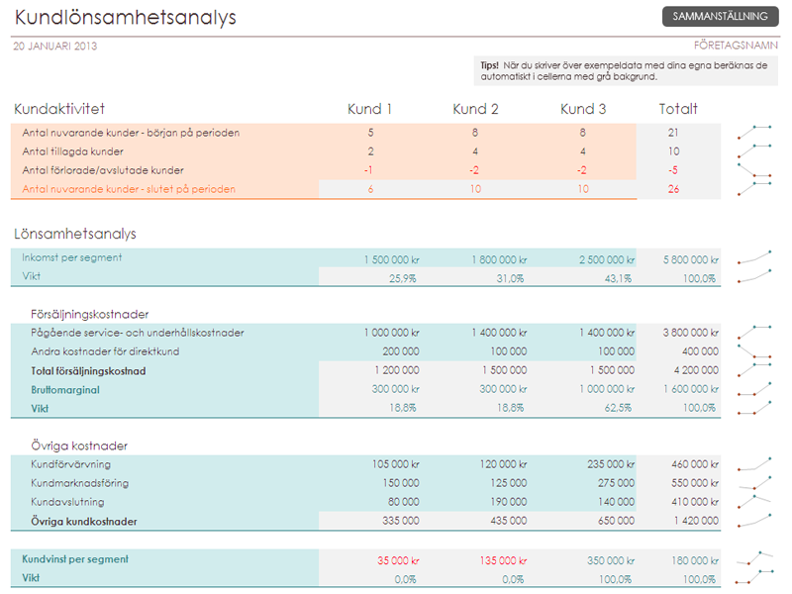
Task: Select the 4 200 000 total försäljningskostnad cell
Action: [x=696, y=370]
